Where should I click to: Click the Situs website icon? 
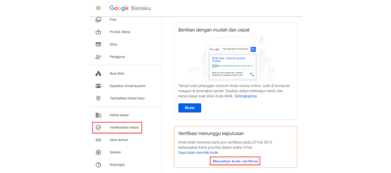[x=98, y=45]
